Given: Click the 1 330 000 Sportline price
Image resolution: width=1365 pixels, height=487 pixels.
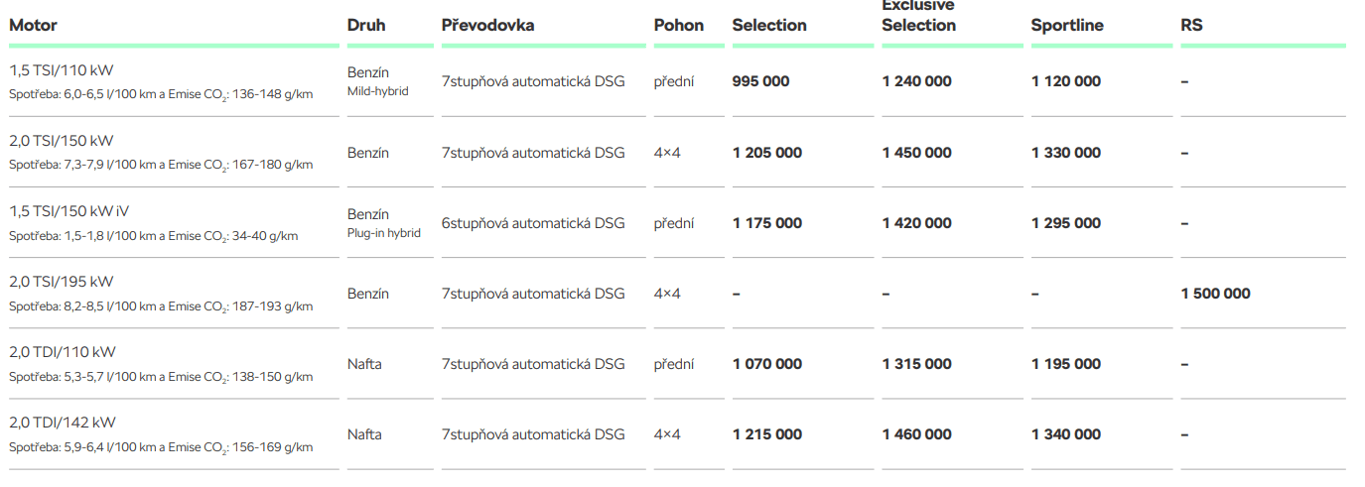Looking at the screenshot, I should (x=1066, y=153).
